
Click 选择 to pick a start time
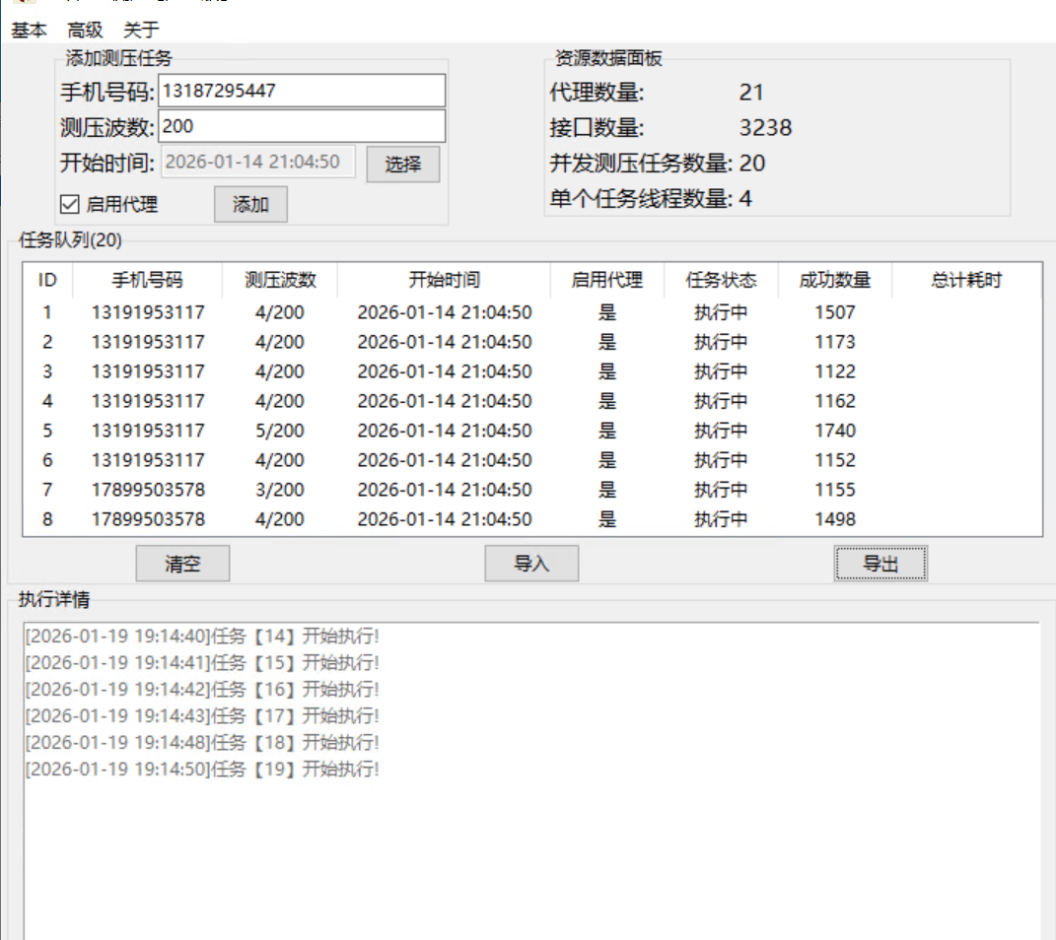tap(402, 164)
